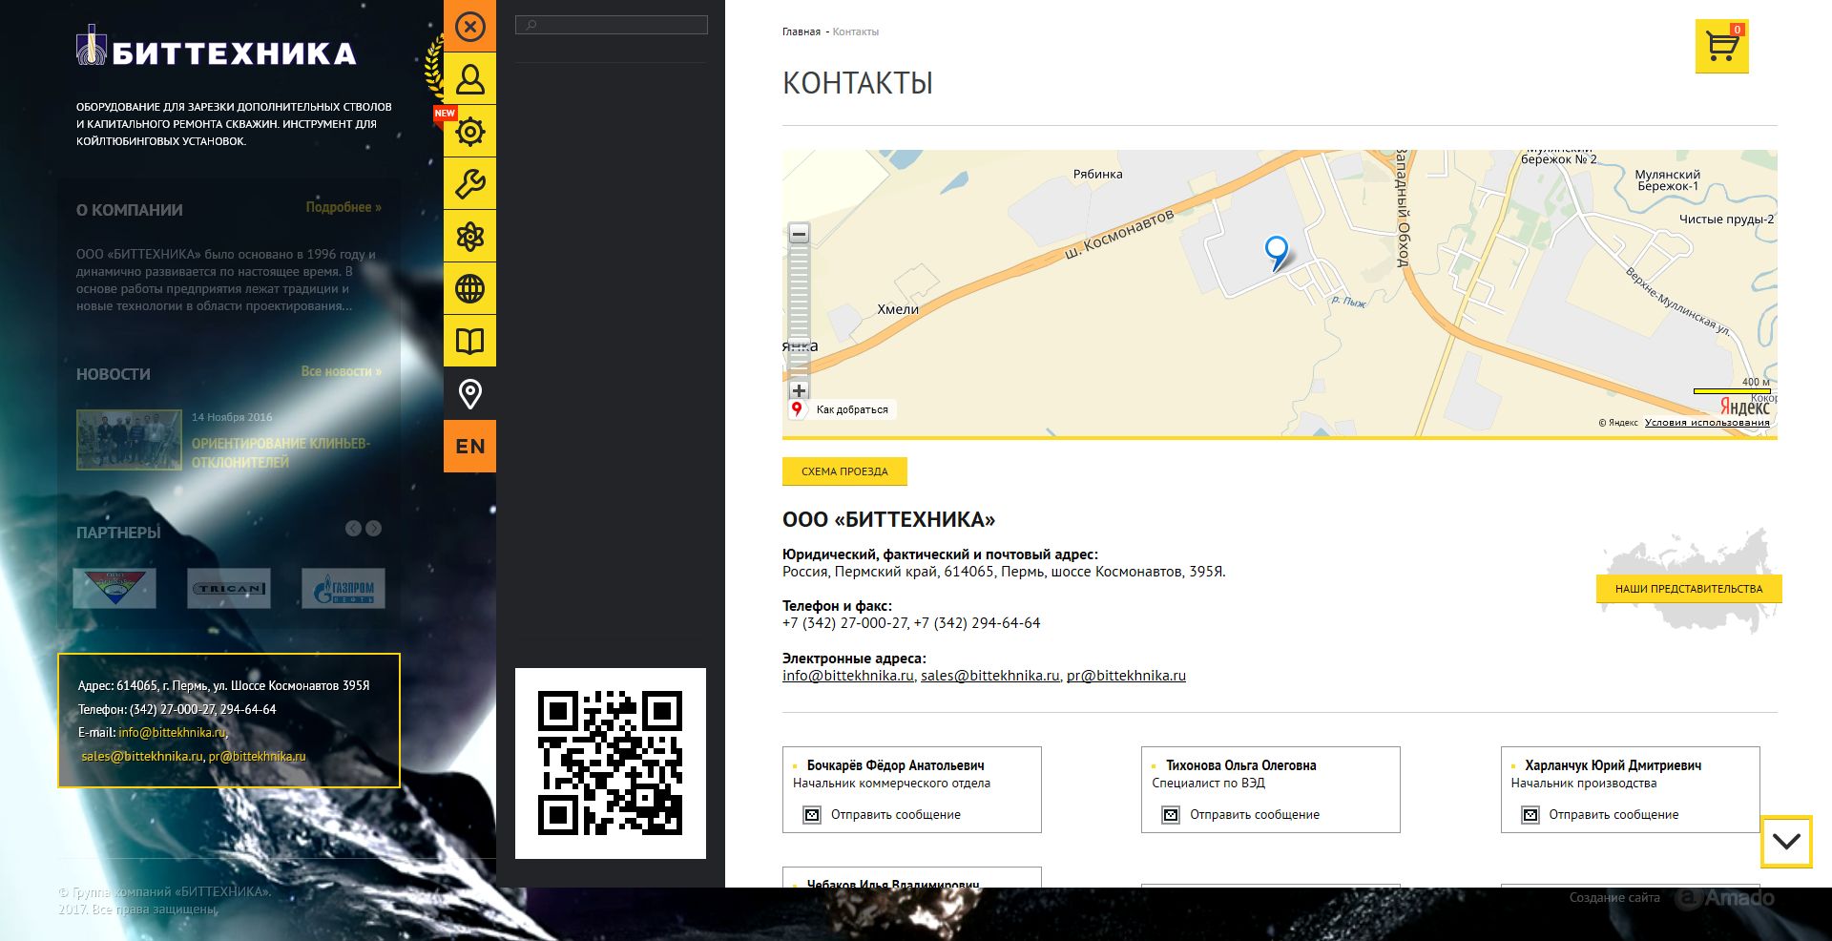Select the globe icon in sidebar
Viewport: 1832px width, 941px height.
[x=469, y=288]
